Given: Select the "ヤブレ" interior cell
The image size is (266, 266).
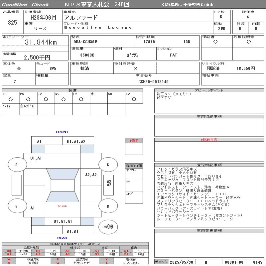Looking at the screenshot, I should click(x=134, y=174).
